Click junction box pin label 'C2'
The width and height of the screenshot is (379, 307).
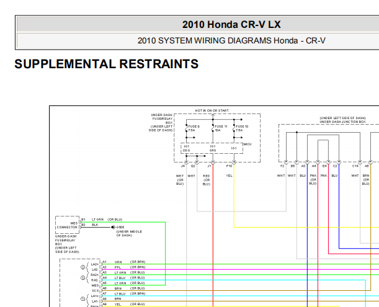coord(335,166)
